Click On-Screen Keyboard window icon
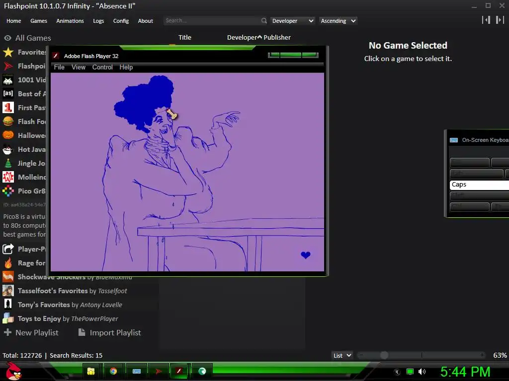This screenshot has width=509, height=381. click(x=454, y=140)
